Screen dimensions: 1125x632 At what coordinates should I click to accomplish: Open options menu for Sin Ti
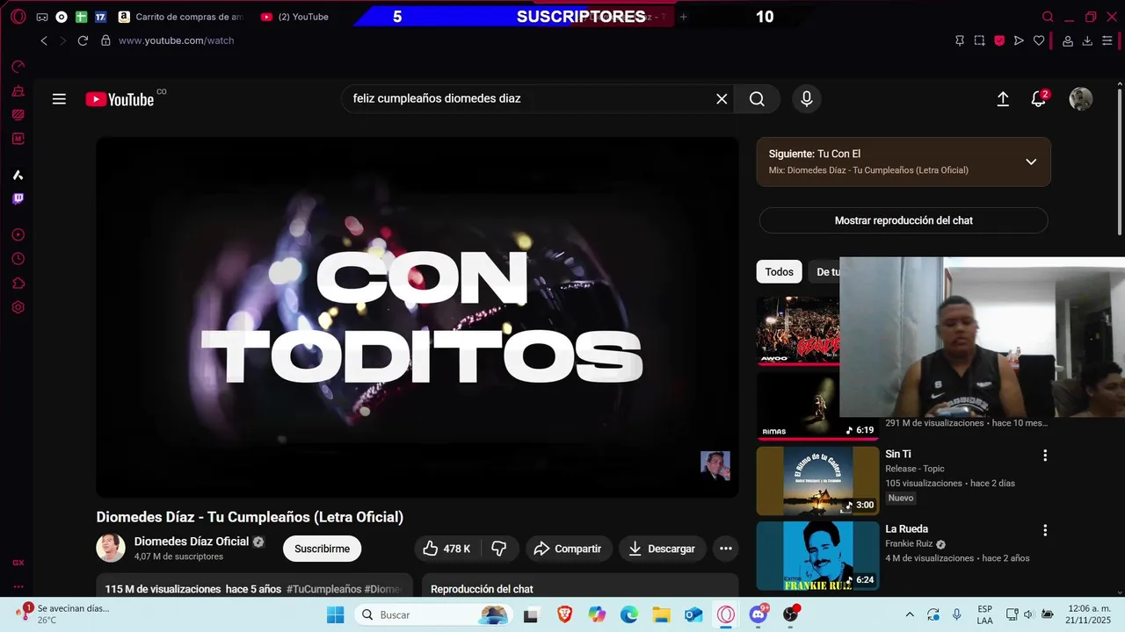coord(1045,456)
